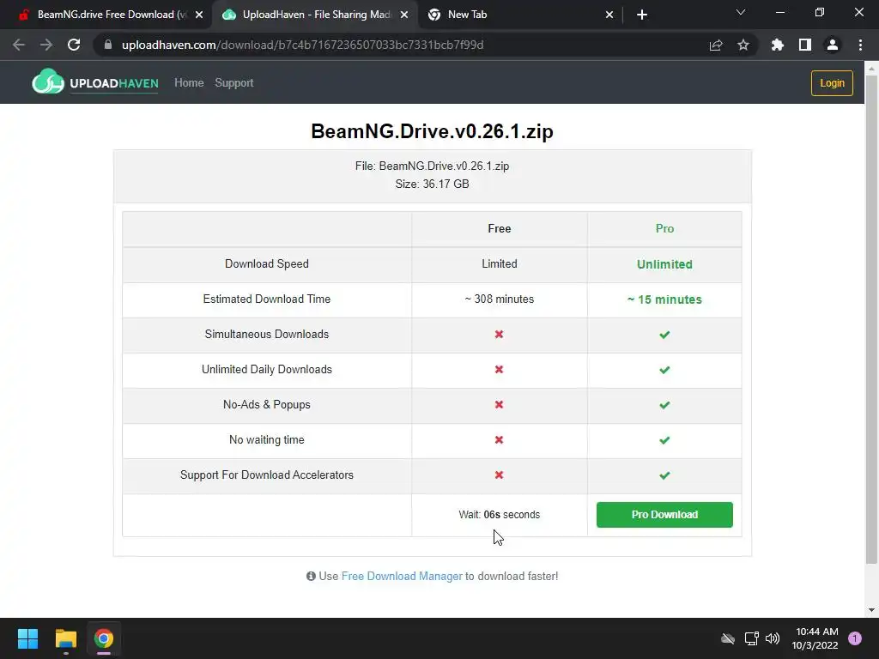This screenshot has width=879, height=659.
Task: Open the notification badge in the taskbar
Action: click(x=855, y=638)
